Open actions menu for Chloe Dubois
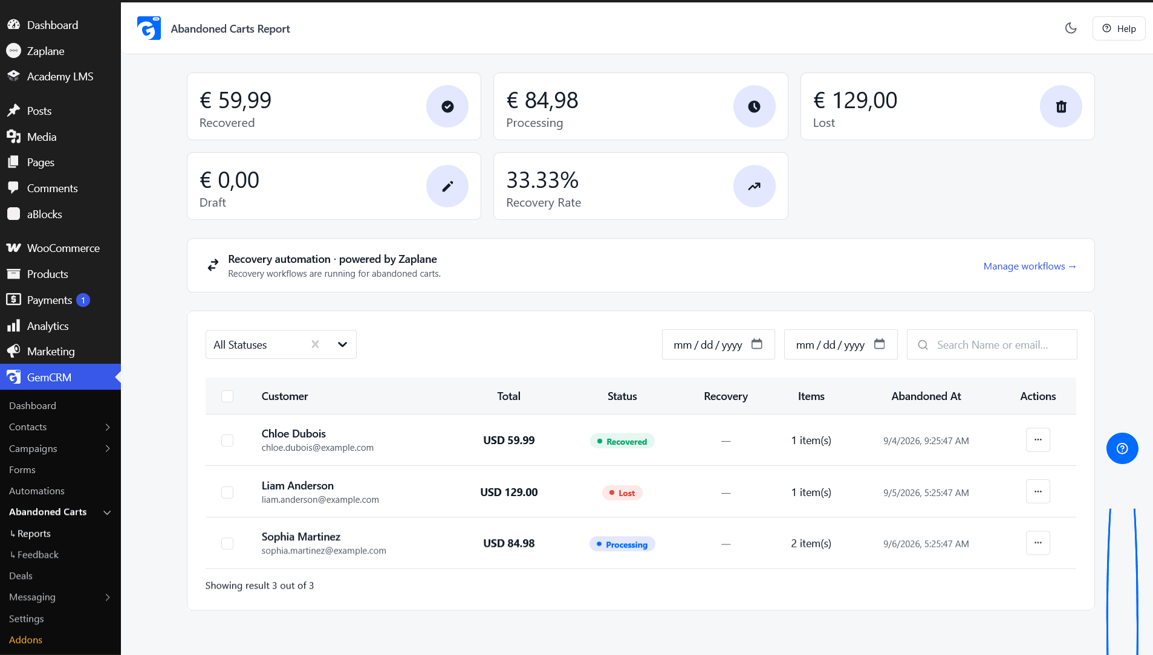The width and height of the screenshot is (1153, 655). [x=1038, y=440]
